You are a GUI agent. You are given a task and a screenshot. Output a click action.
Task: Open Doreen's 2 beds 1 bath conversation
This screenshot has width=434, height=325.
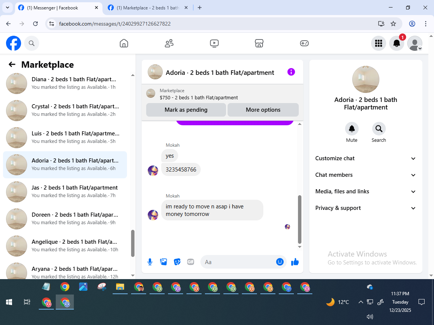[x=65, y=219]
